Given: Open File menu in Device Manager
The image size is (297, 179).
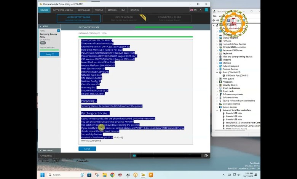Looking at the screenshot, I should click(215, 16).
